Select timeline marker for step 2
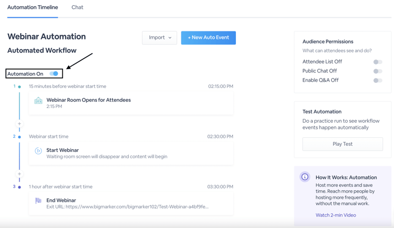 click(x=19, y=137)
